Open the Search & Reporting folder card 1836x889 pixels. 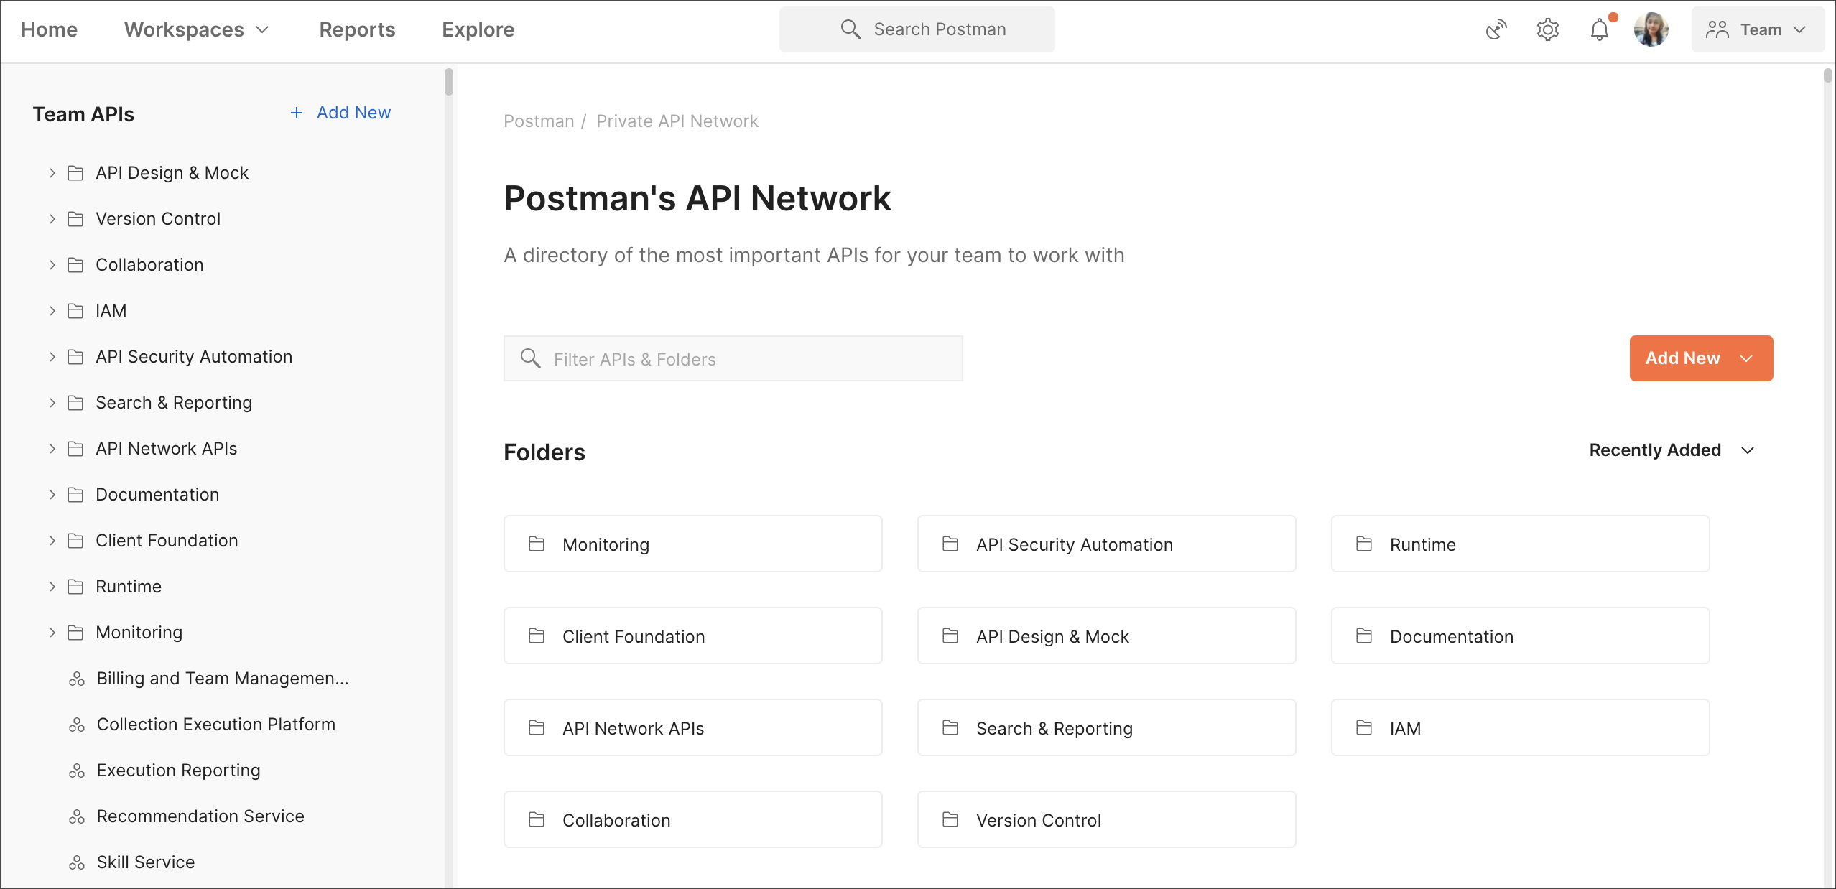point(1107,727)
